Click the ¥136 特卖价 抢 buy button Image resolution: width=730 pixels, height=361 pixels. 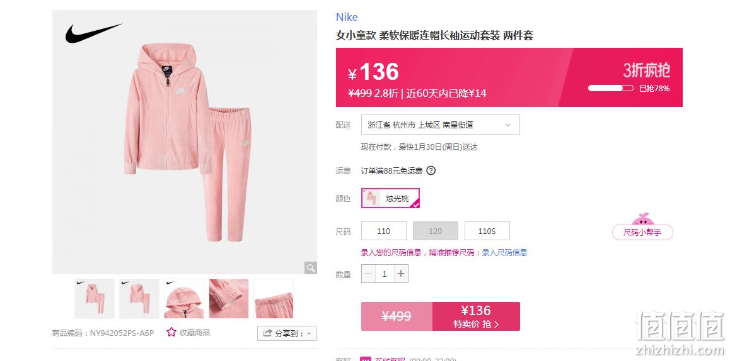476,316
